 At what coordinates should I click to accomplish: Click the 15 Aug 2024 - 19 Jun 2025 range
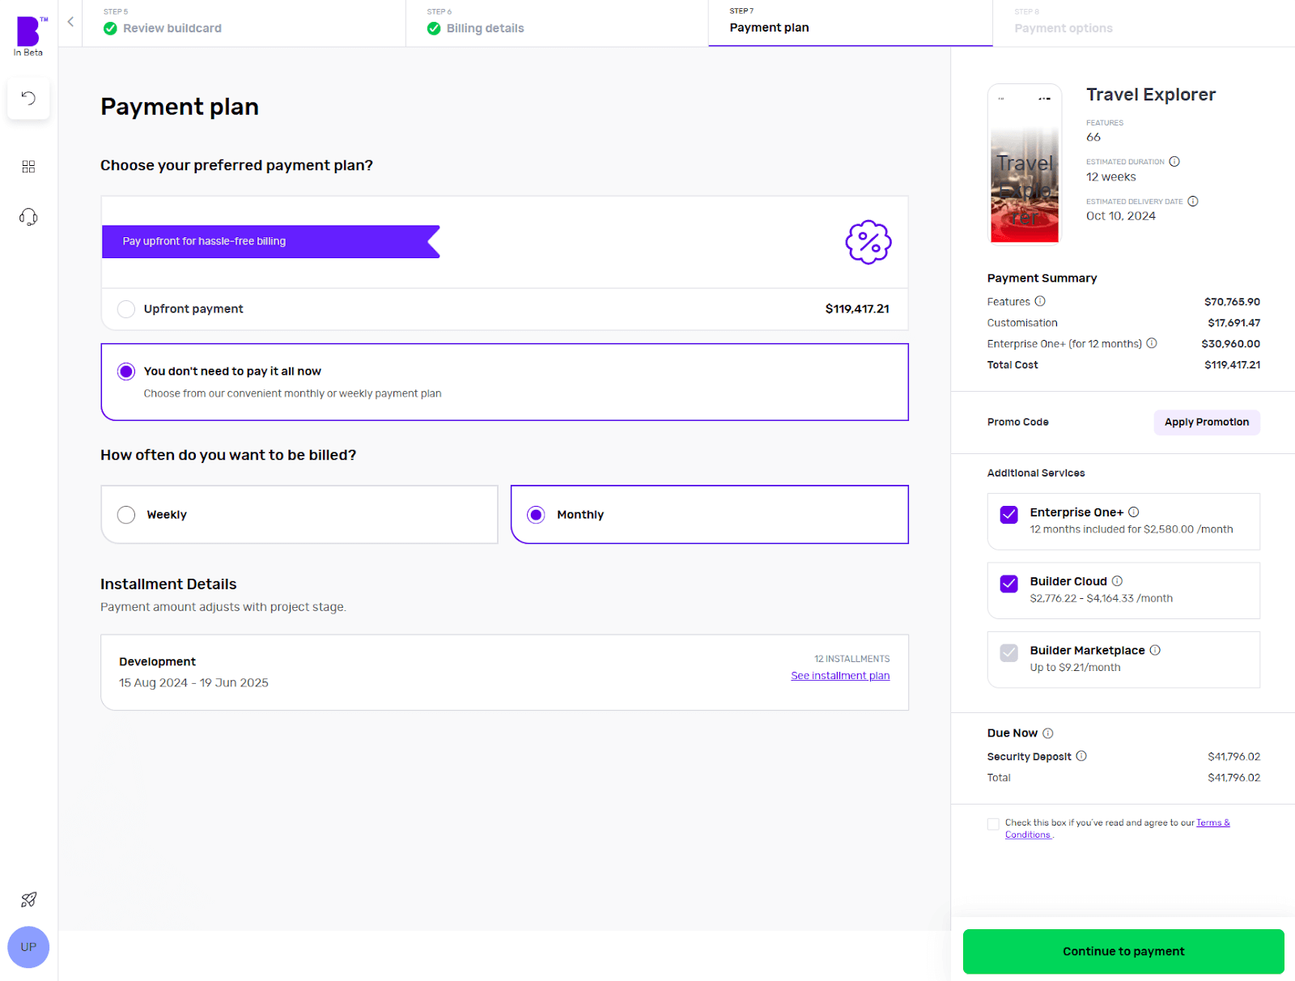[193, 683]
